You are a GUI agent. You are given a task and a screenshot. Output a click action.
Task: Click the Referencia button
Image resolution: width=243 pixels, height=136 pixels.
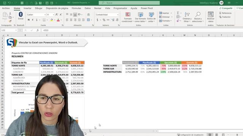(x=225, y=13)
